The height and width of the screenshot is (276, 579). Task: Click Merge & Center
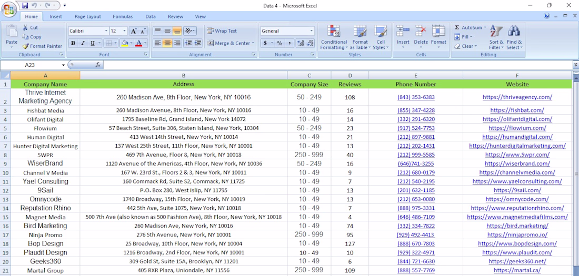pos(229,43)
